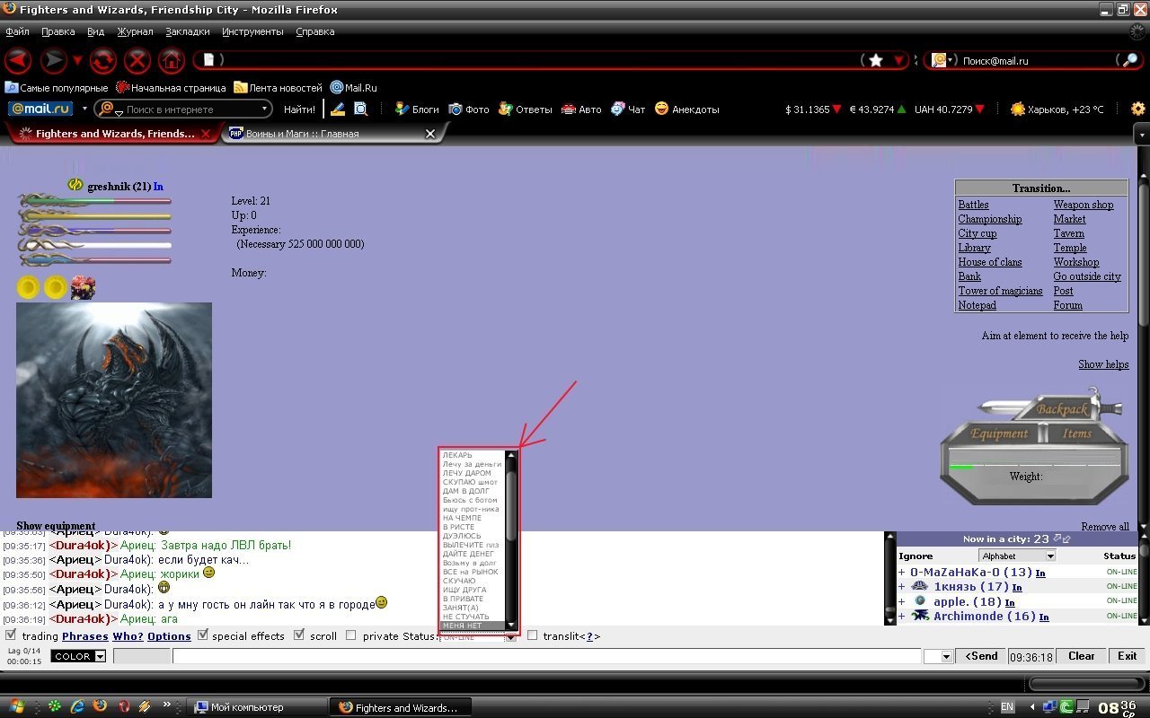Toggle the scroll checkbox

click(300, 635)
